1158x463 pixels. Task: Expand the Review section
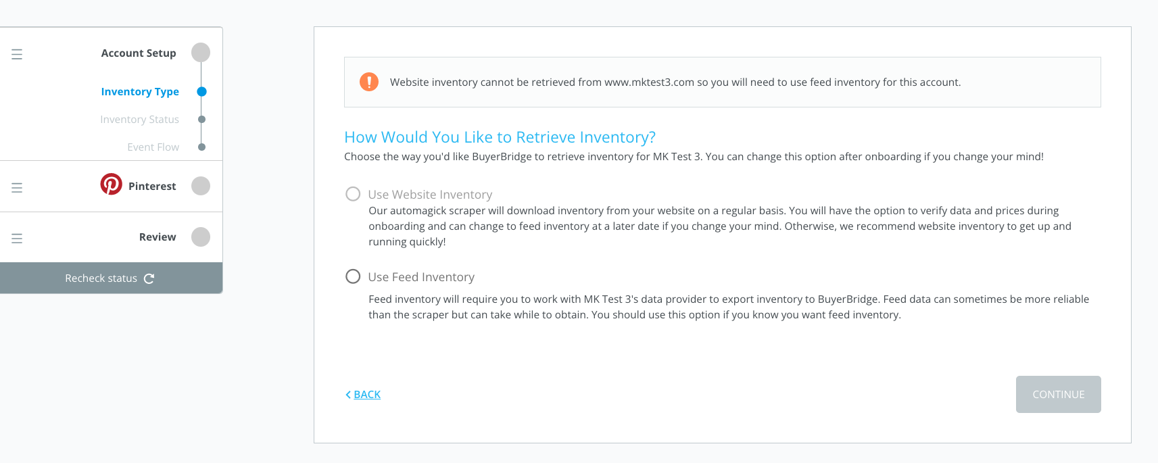(158, 237)
